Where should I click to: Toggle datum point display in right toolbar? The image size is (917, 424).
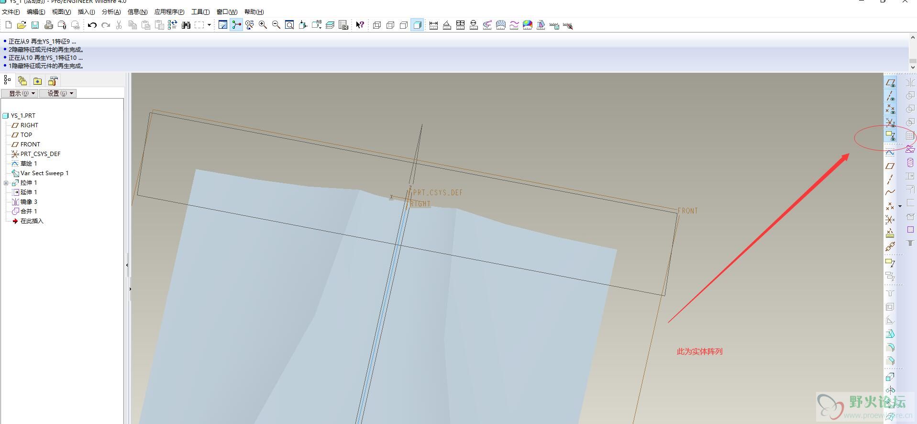click(890, 109)
